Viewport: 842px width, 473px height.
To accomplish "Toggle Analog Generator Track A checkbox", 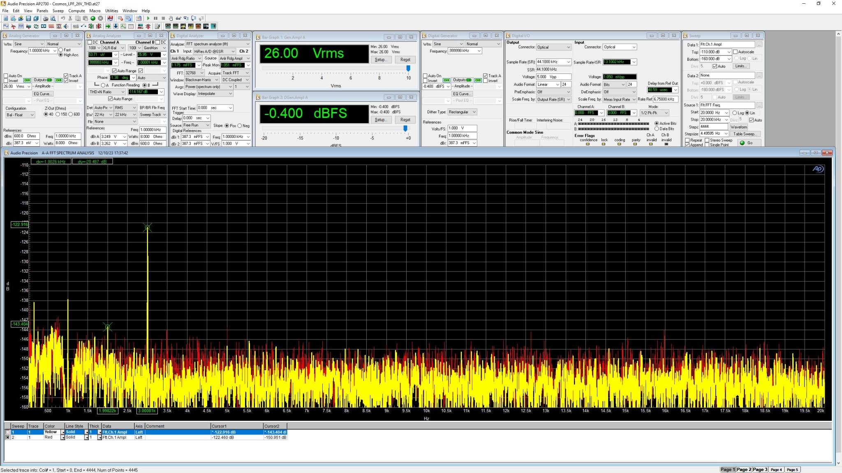I will pyautogui.click(x=66, y=76).
